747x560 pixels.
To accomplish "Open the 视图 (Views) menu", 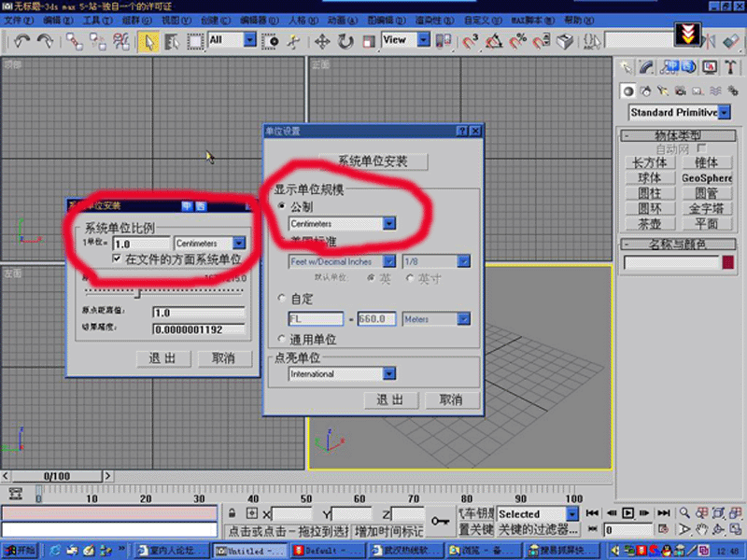I will [x=176, y=21].
